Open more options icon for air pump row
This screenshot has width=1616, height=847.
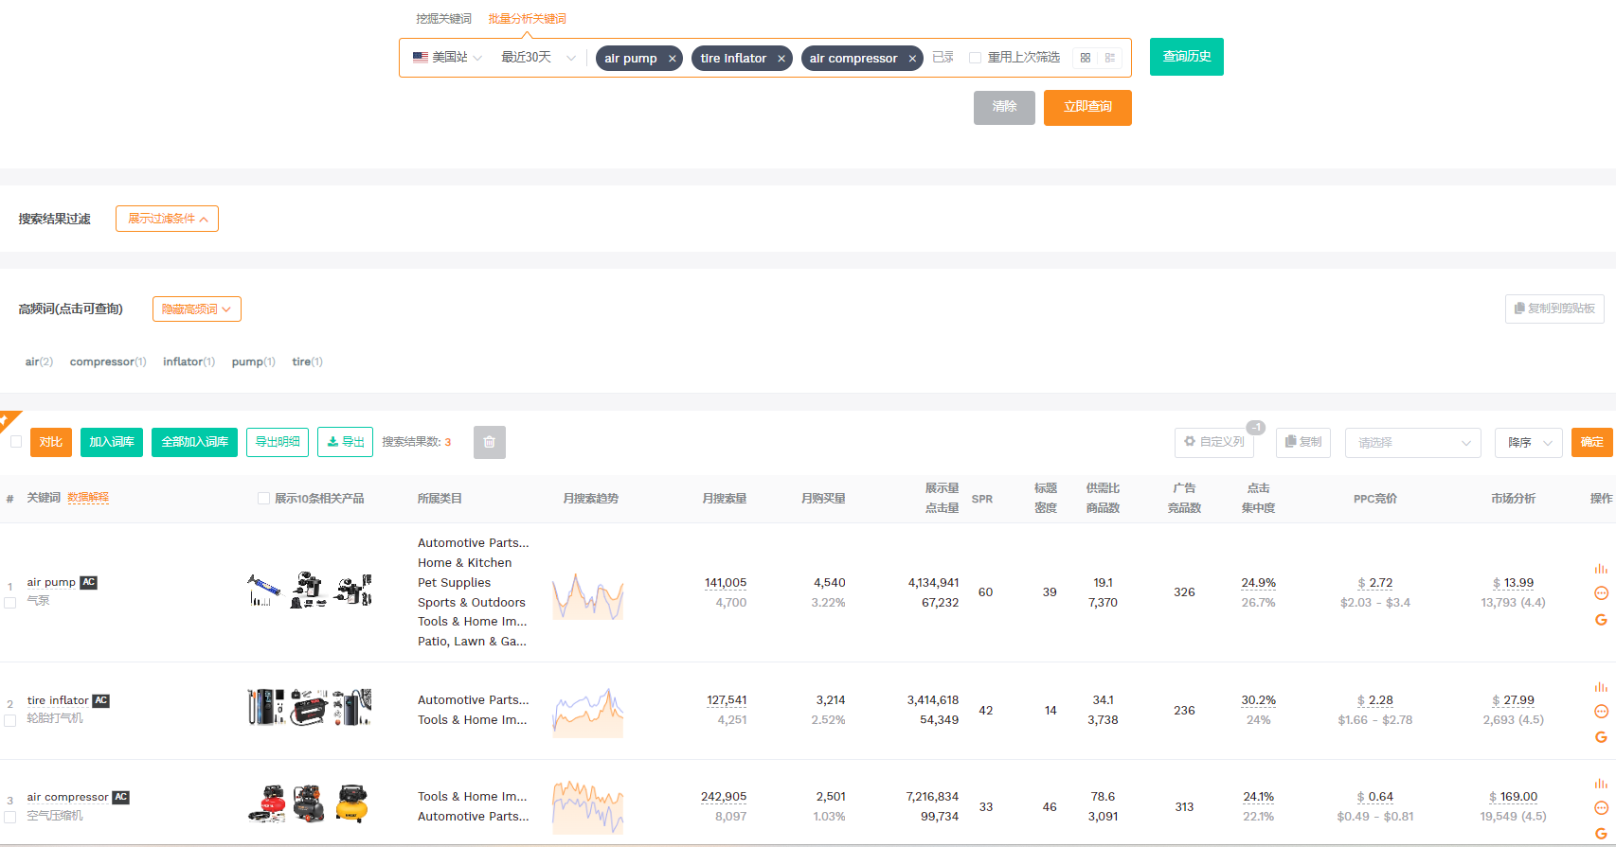point(1601,593)
